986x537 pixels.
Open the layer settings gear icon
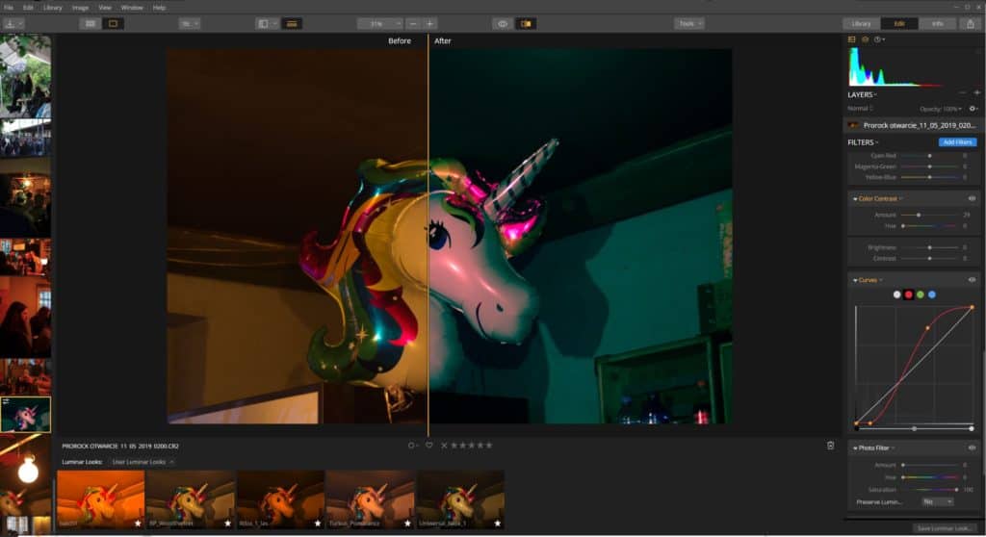pos(973,109)
